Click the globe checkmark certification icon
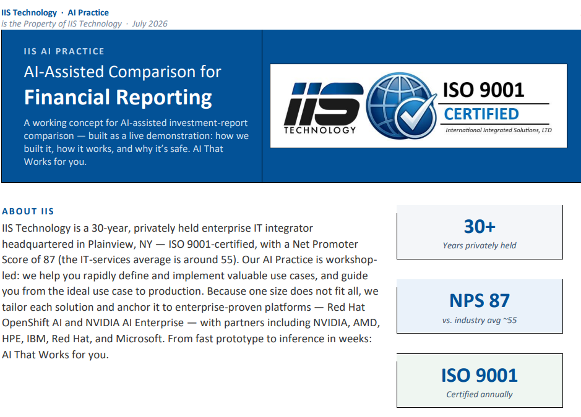 coord(402,106)
